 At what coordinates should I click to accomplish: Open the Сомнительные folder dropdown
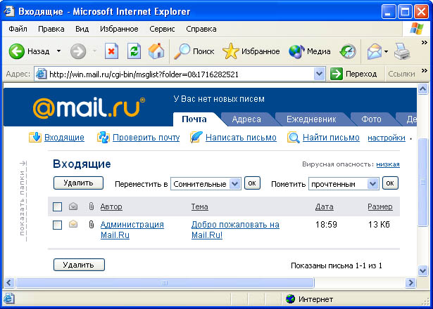click(206, 184)
